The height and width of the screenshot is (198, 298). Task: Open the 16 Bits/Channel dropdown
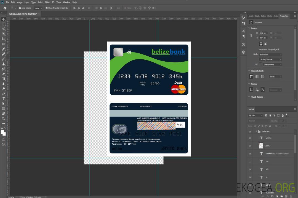[x=270, y=59]
